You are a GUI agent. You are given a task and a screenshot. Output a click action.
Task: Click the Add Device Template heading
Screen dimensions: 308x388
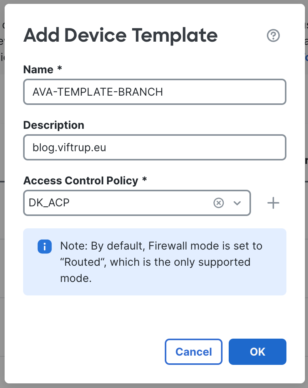click(x=120, y=35)
